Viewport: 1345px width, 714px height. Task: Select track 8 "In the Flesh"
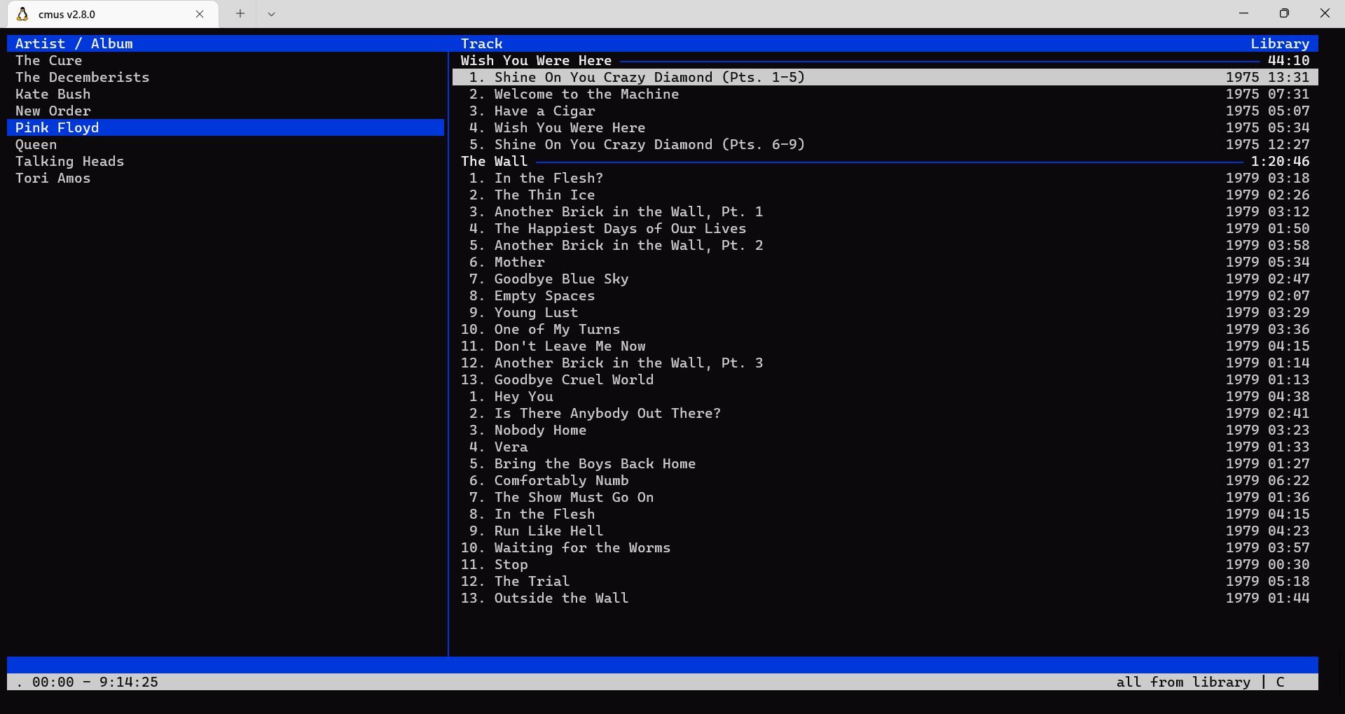[x=885, y=514]
